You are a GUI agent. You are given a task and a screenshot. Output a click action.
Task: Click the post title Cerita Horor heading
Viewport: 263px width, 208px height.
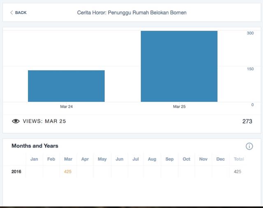pos(131,13)
